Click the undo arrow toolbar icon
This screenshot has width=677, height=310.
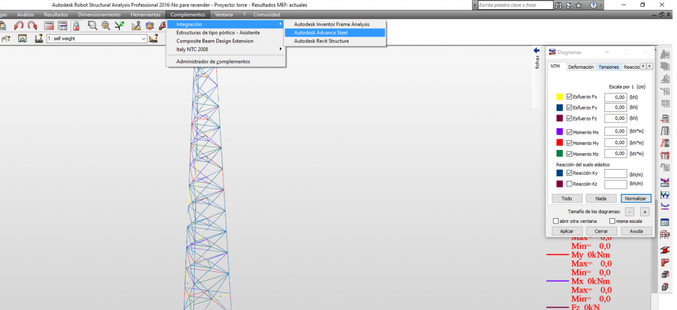point(19,26)
